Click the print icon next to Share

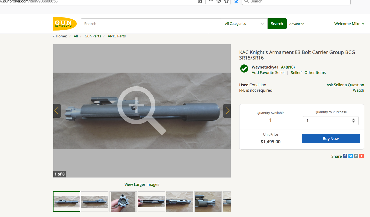[x=356, y=156]
